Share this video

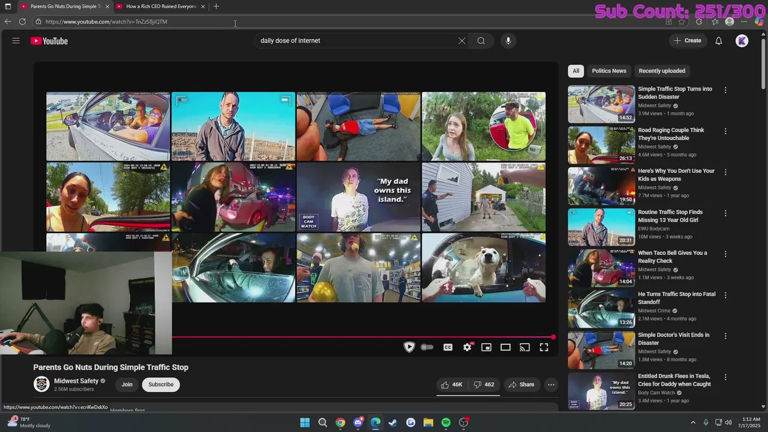tap(521, 385)
